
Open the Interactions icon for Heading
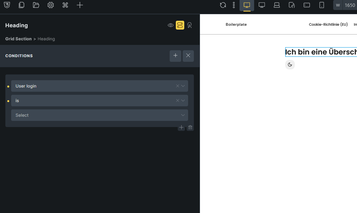pos(190,25)
